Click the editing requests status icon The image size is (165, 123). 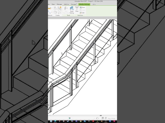[97, 118]
